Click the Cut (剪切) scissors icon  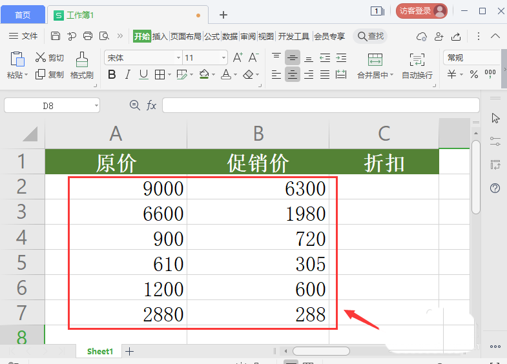click(x=41, y=57)
